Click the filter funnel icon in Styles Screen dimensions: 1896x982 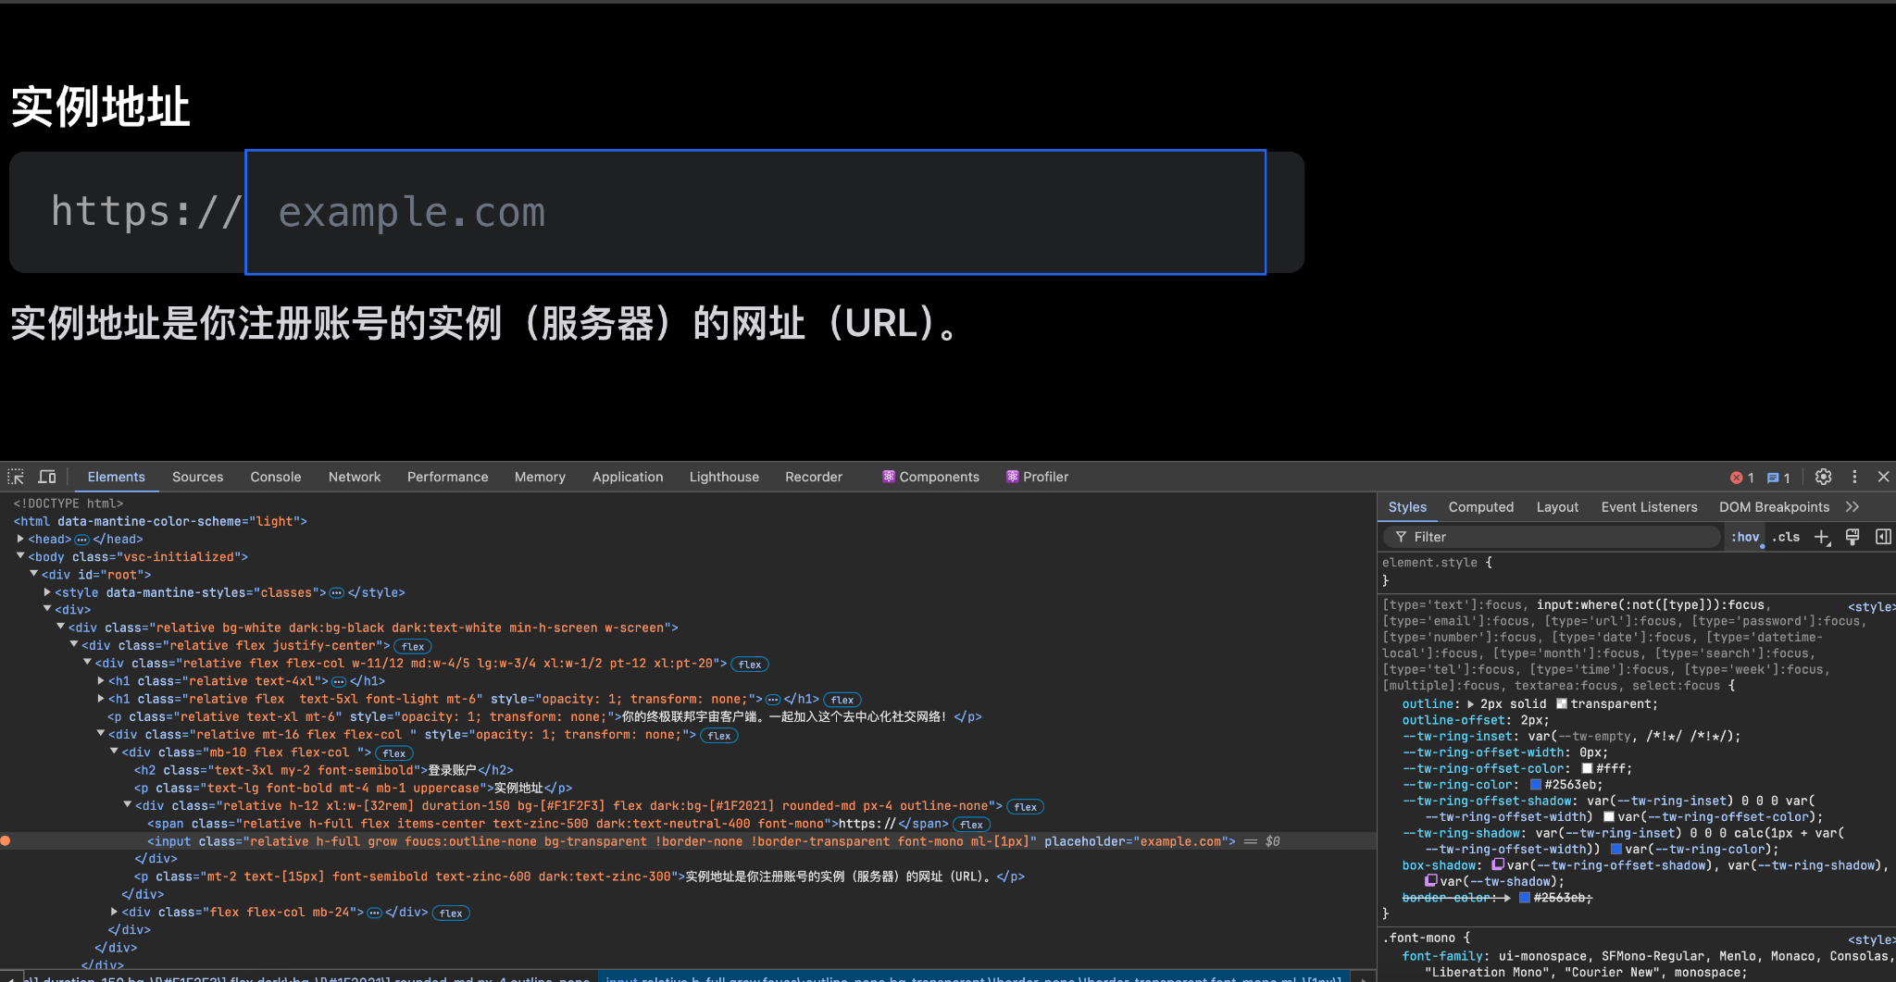[x=1401, y=537]
